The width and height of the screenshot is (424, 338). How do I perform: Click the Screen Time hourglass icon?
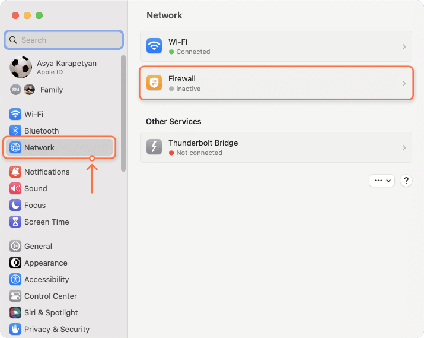click(15, 222)
